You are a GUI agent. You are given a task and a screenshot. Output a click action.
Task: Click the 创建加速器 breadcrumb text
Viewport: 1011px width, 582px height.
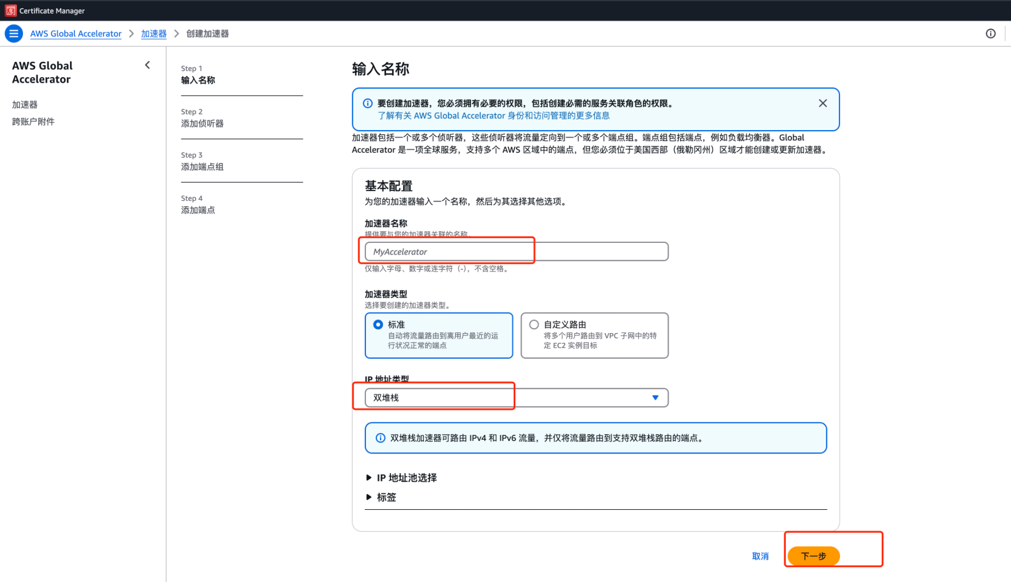(x=208, y=33)
